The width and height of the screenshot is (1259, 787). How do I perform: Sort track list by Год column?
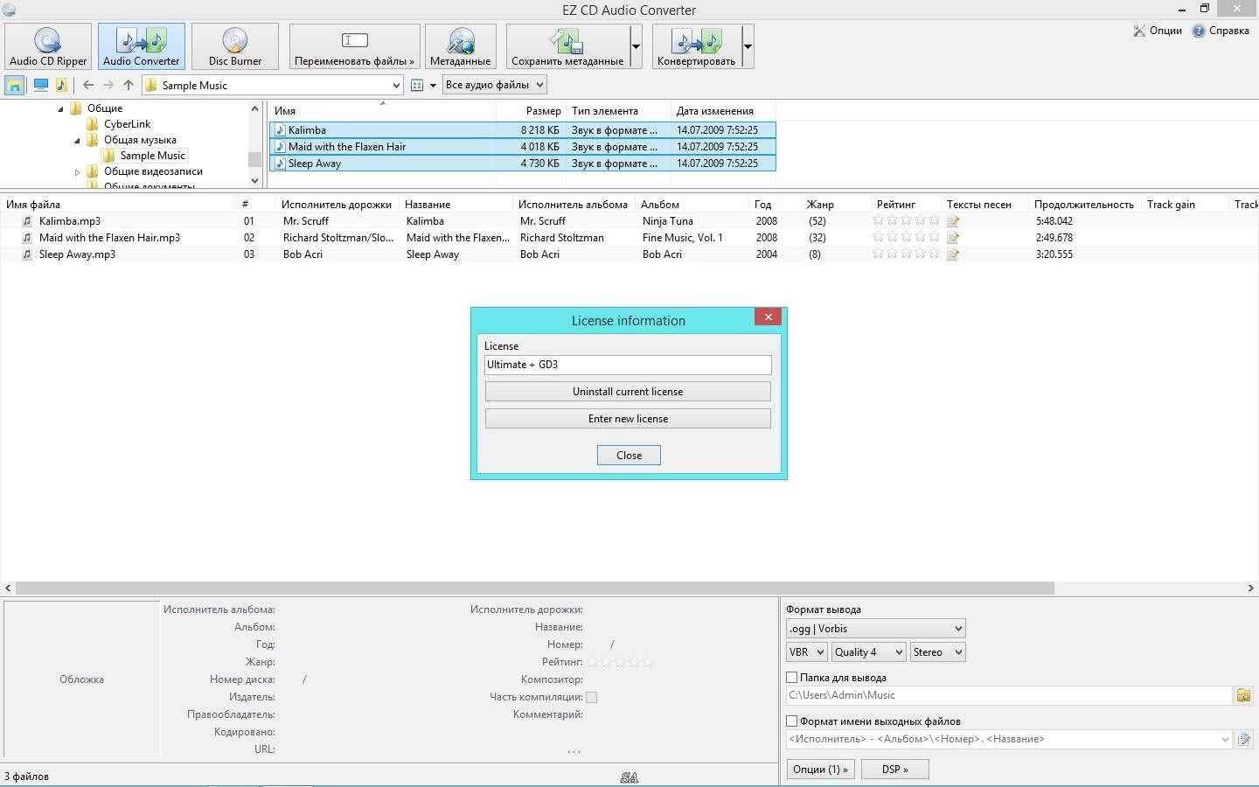(x=776, y=205)
